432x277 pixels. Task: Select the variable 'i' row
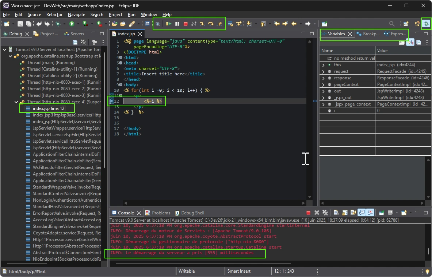tap(375, 111)
